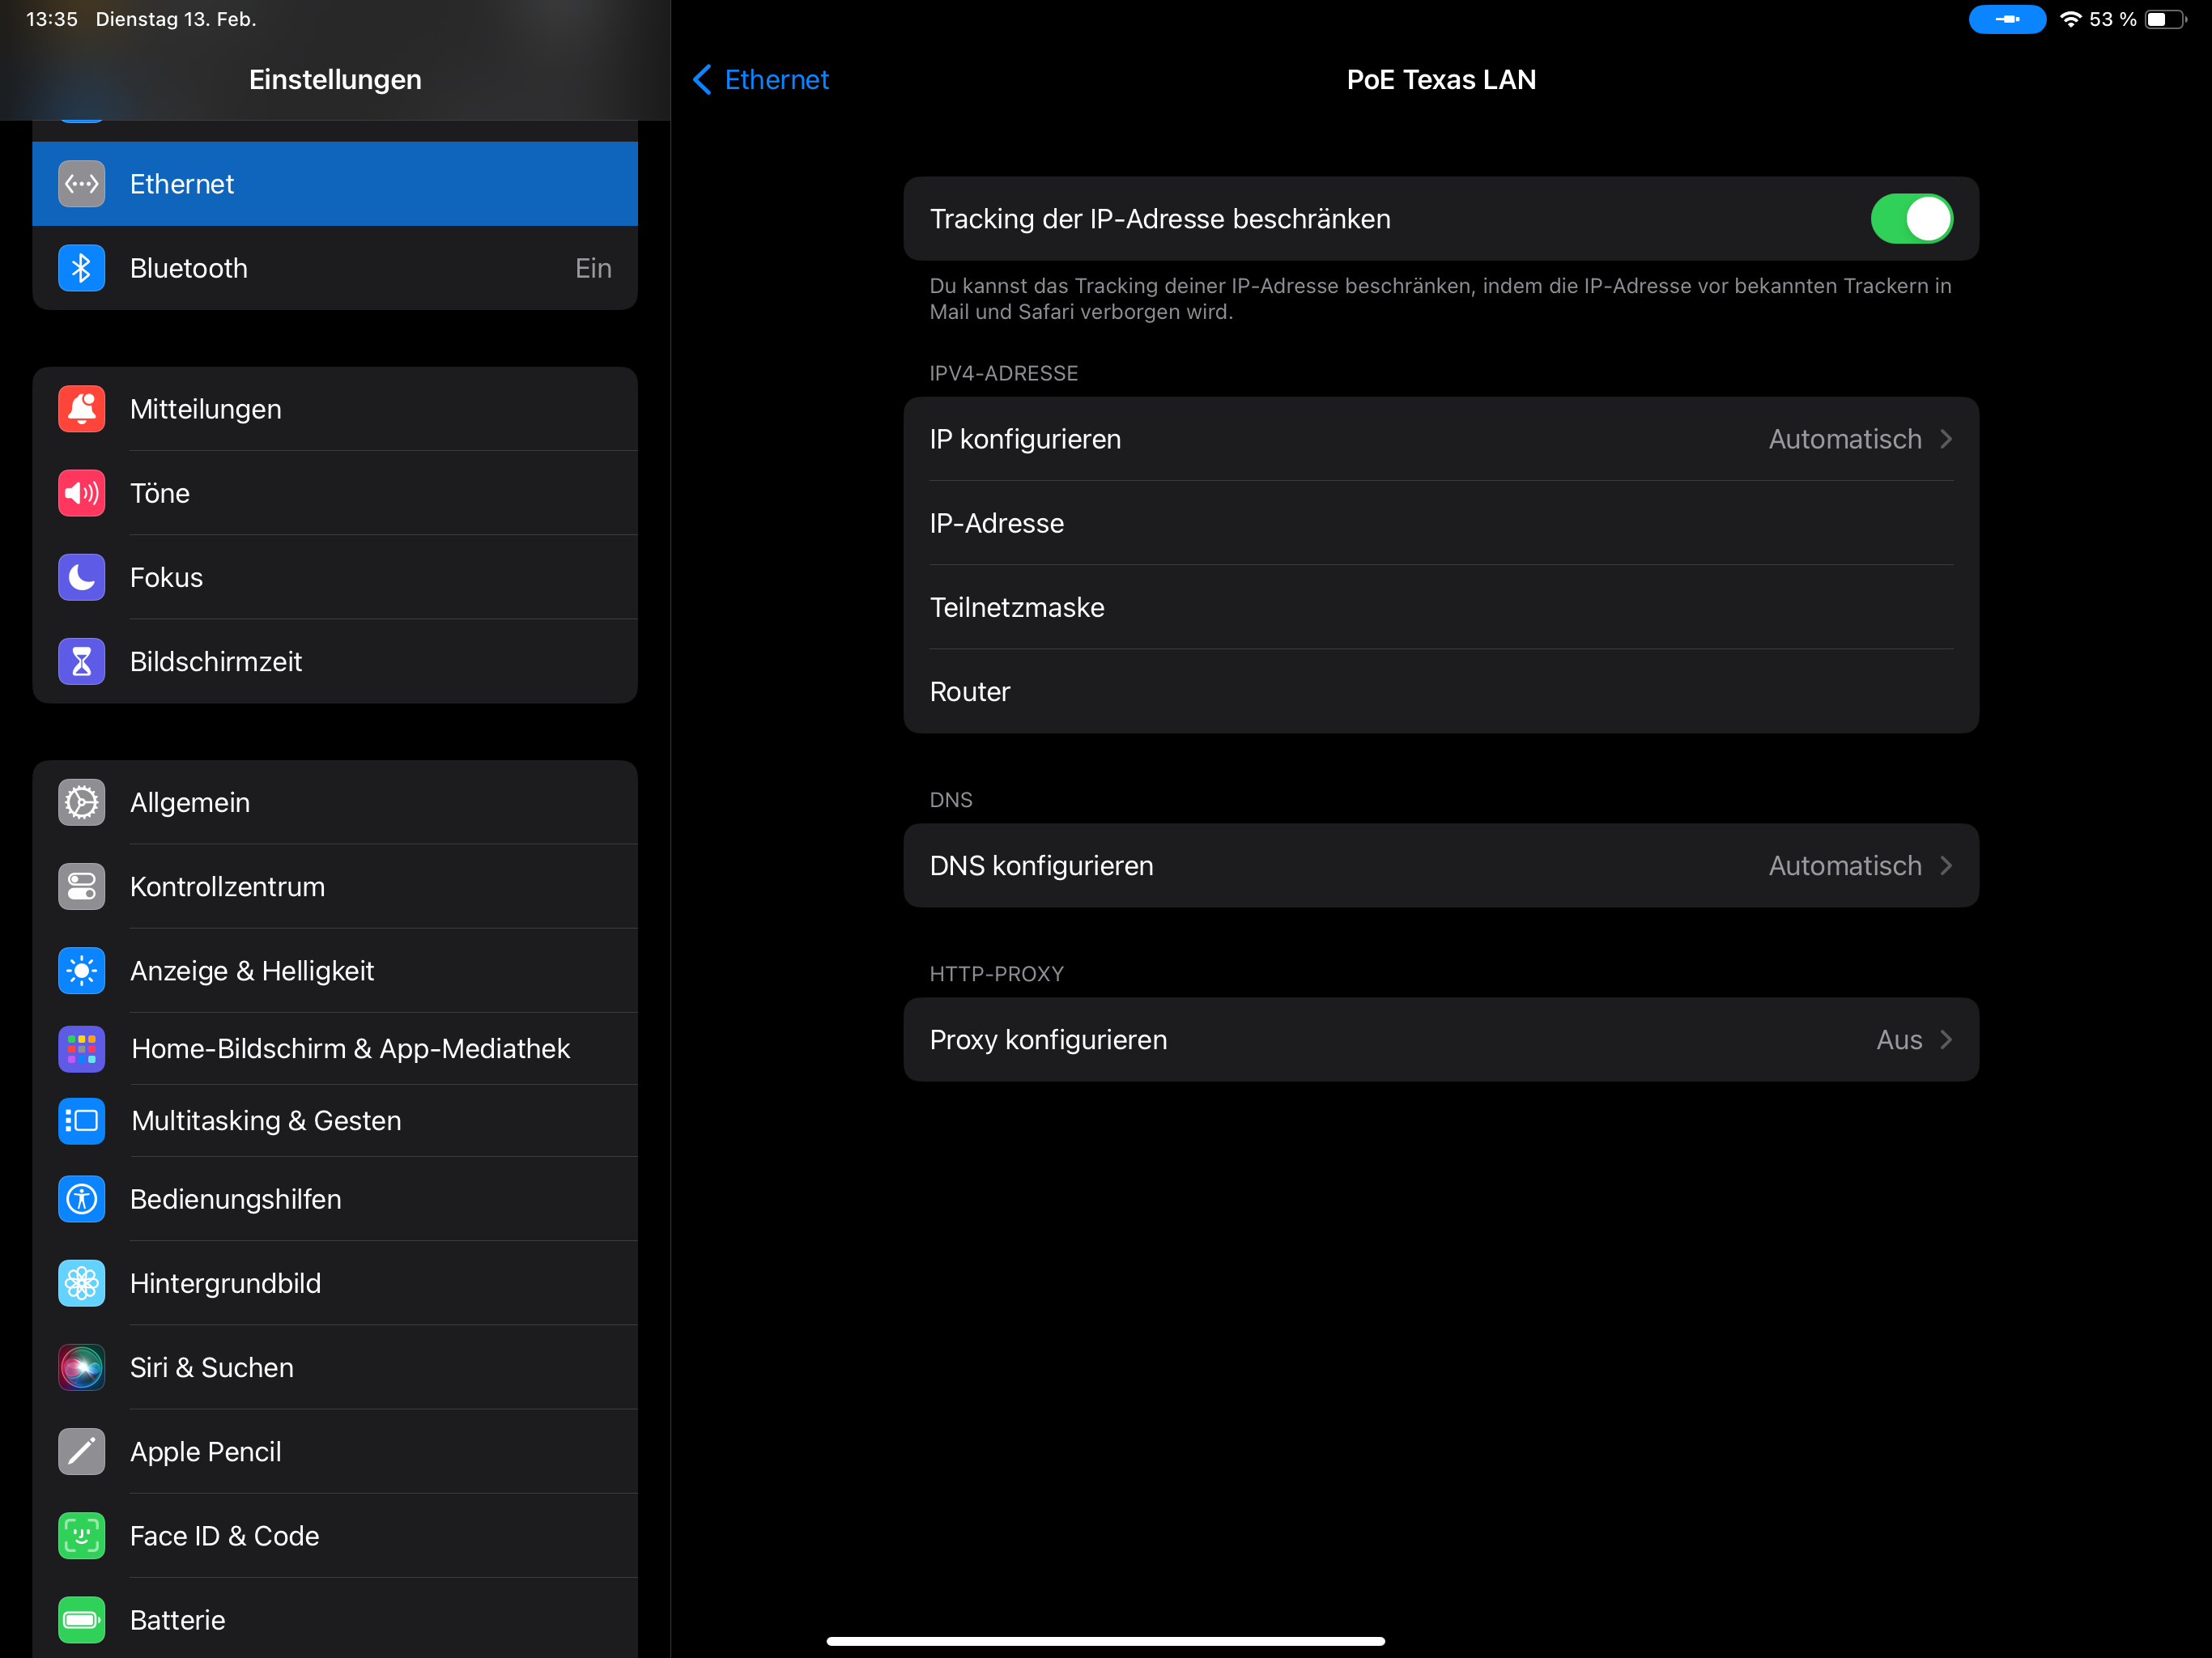Click the Face ID & Code icon
This screenshot has height=1658, width=2212.
pyautogui.click(x=81, y=1535)
